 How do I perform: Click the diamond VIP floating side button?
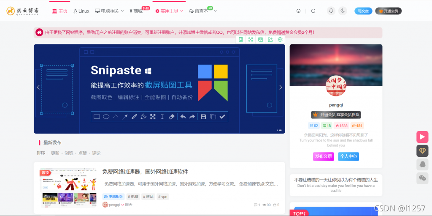click(x=422, y=150)
